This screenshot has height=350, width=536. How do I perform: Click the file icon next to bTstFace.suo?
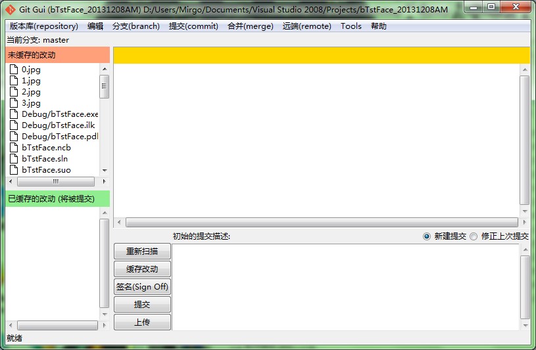(x=14, y=169)
